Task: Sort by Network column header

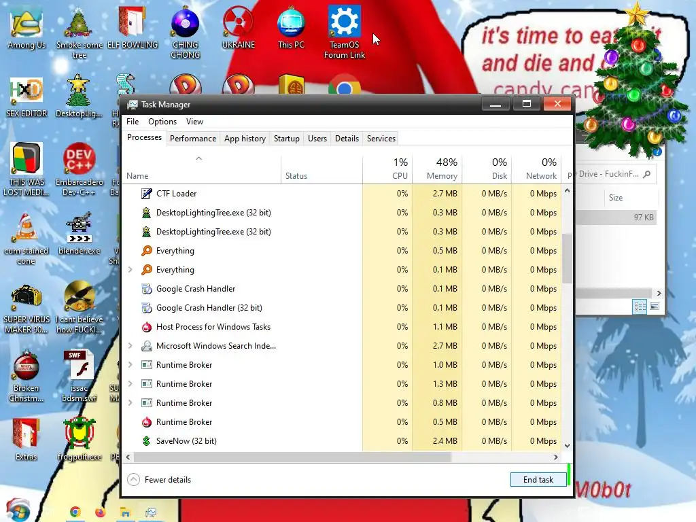Action: tap(537, 169)
